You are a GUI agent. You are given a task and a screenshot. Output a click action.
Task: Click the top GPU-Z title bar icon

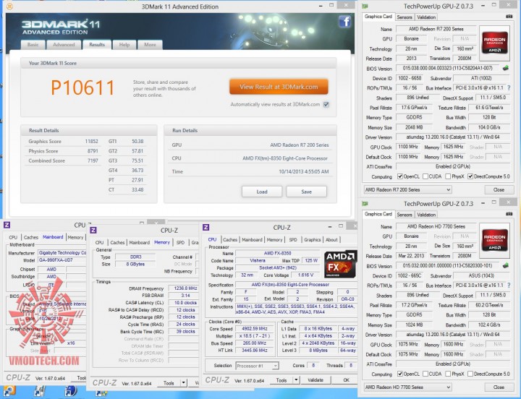pos(365,7)
